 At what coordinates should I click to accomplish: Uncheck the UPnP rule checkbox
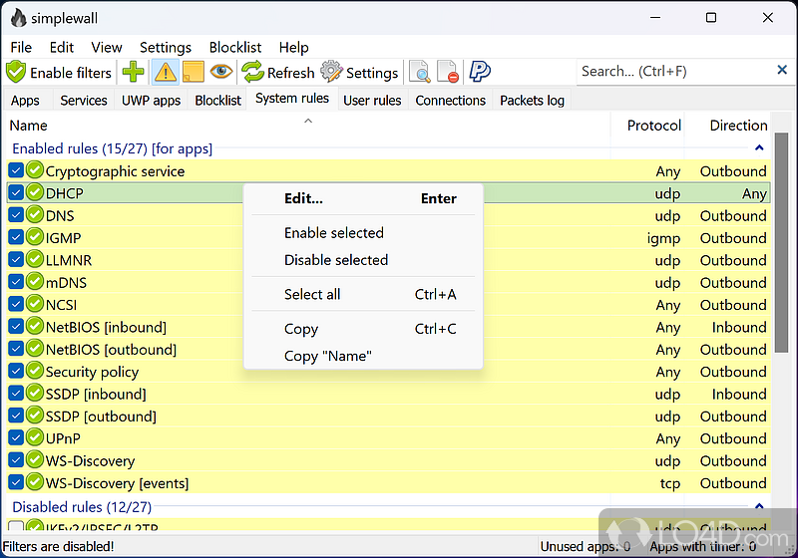click(16, 438)
